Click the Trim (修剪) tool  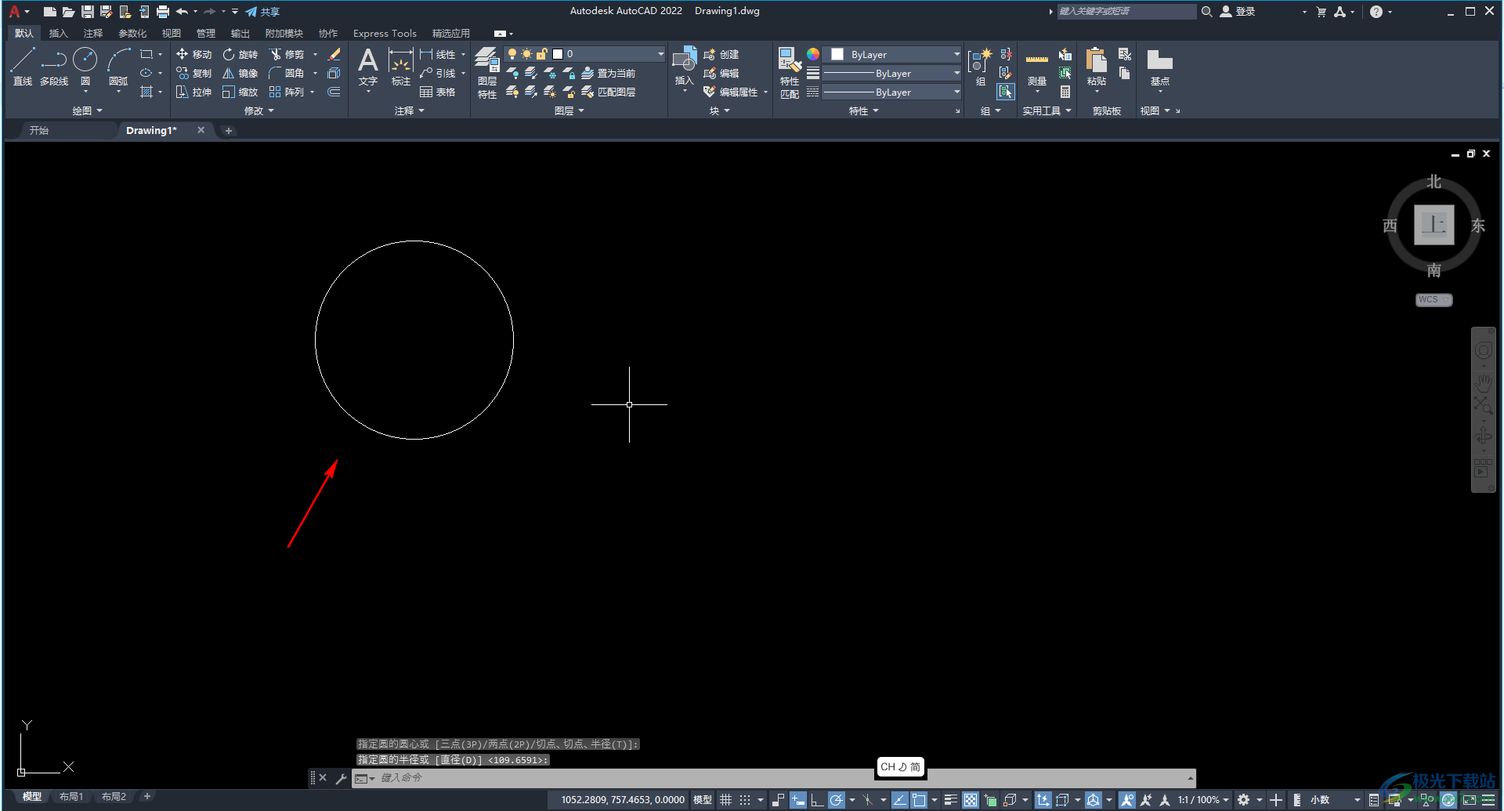[286, 54]
